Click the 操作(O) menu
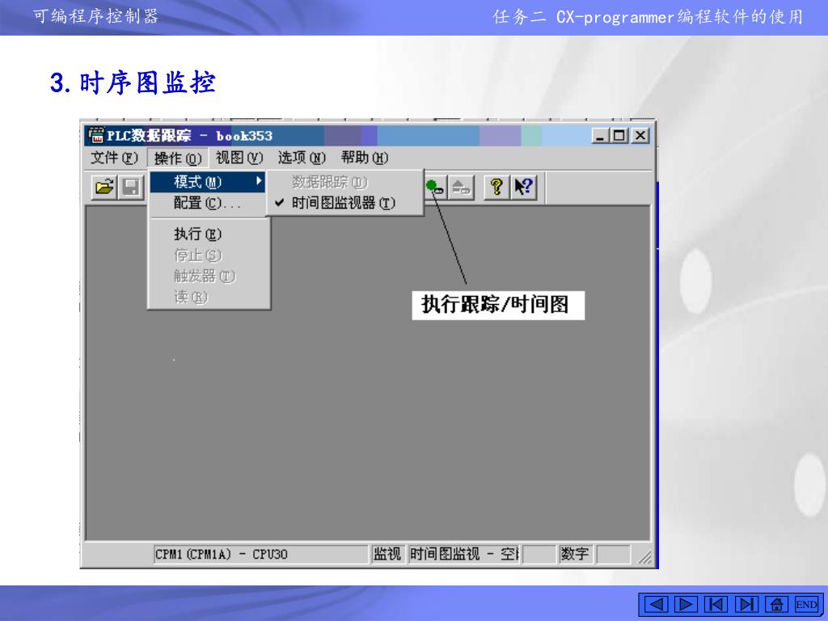 [178, 158]
